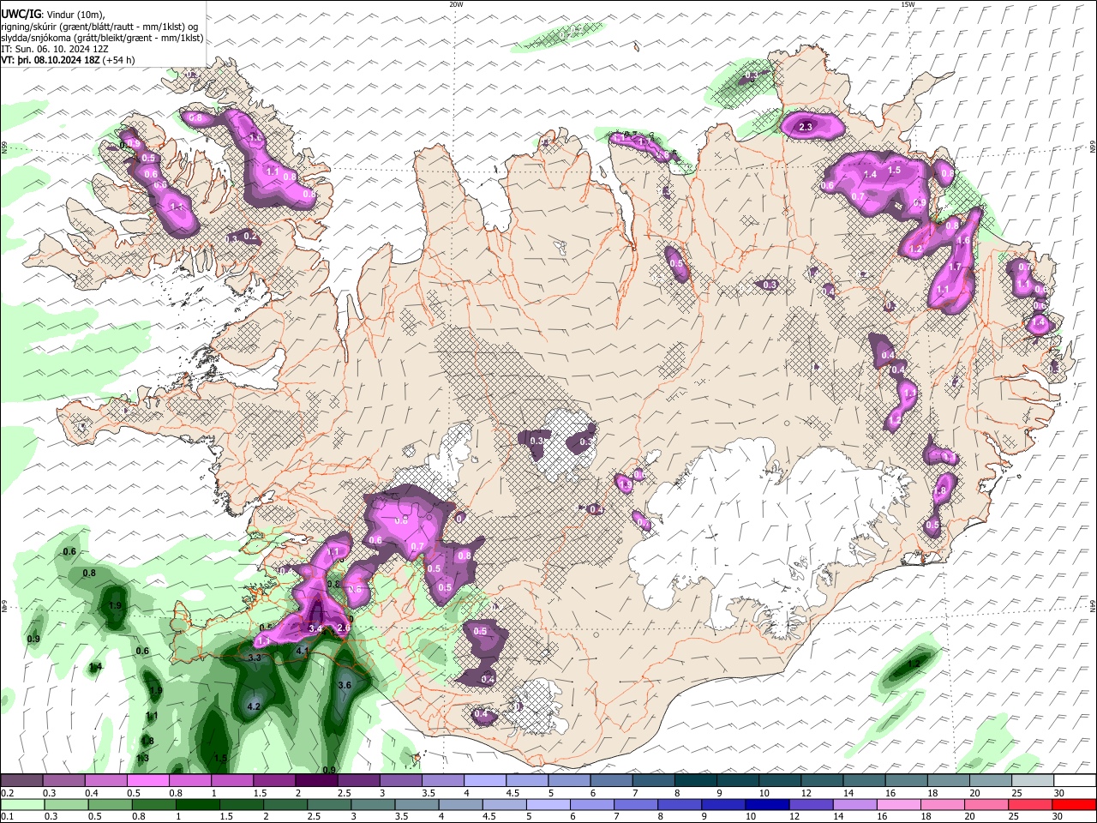Click the 1.7 snowfall value in east Iceland
Viewport: 1097px width, 823px height.
coord(956,267)
